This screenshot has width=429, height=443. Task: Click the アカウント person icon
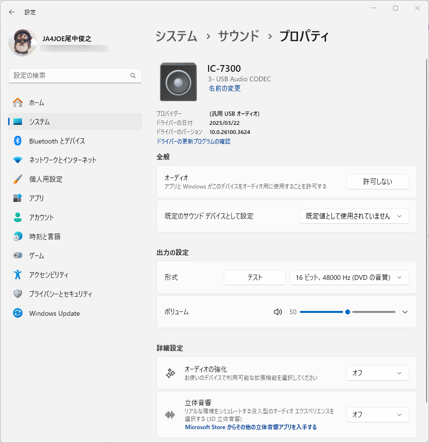tap(18, 217)
